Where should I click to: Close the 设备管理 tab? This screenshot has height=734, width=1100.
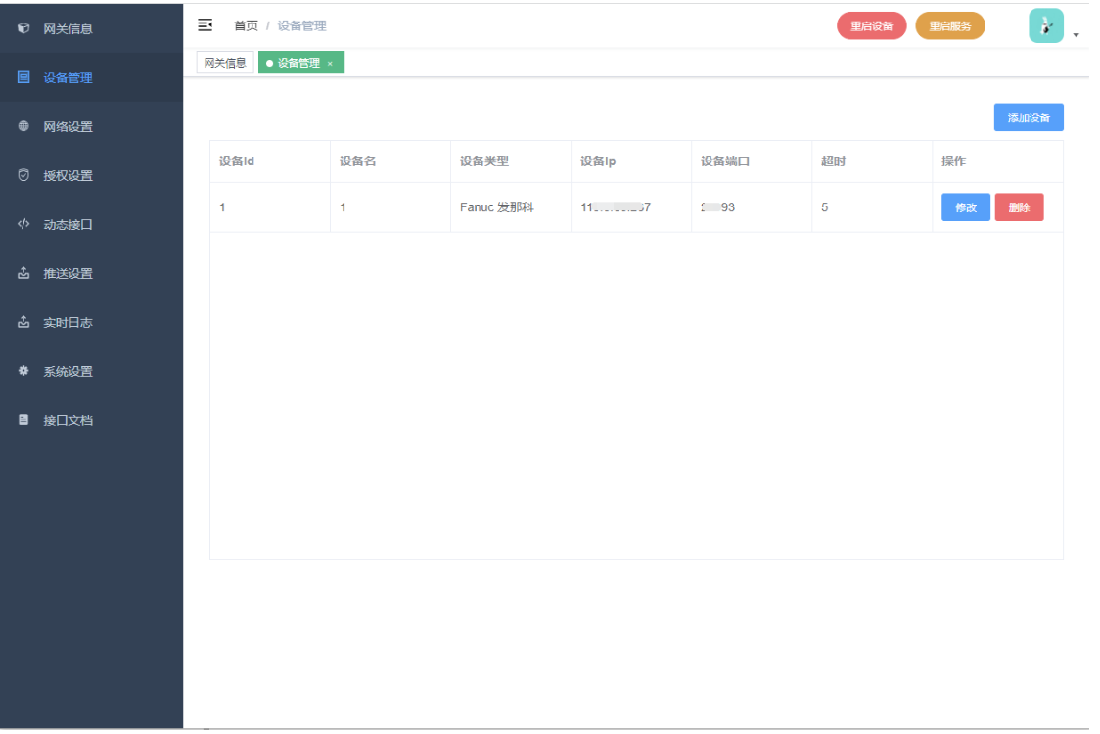tap(330, 64)
